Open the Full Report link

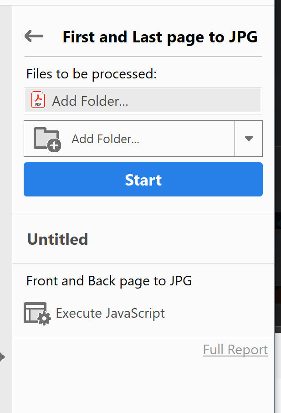coord(235,350)
